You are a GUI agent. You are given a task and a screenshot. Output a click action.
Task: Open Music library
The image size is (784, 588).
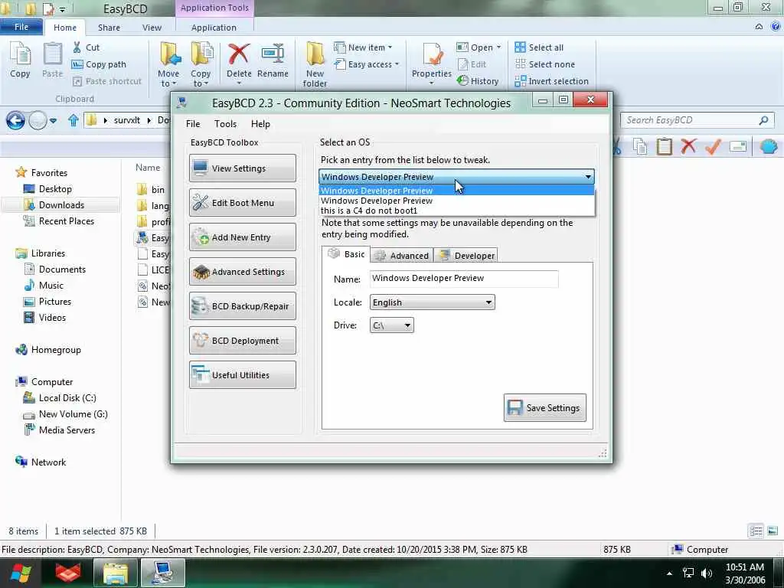coord(44,286)
